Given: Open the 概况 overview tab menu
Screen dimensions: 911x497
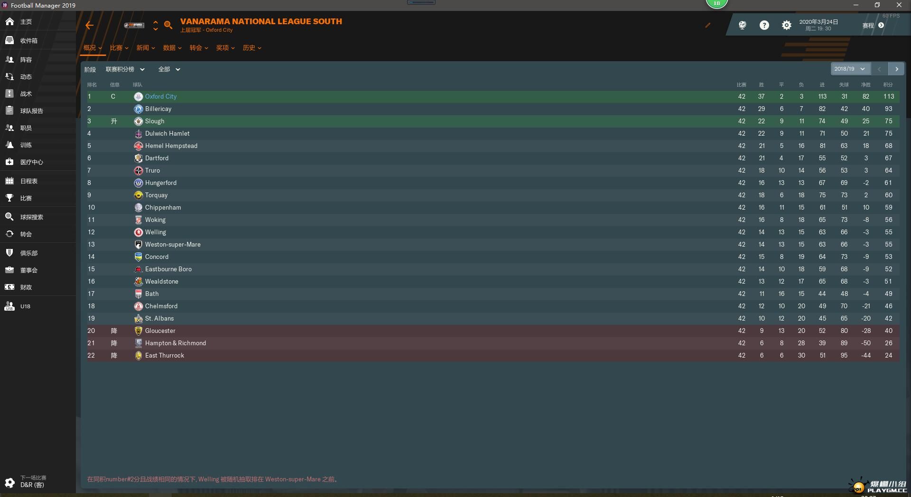Looking at the screenshot, I should click(93, 48).
